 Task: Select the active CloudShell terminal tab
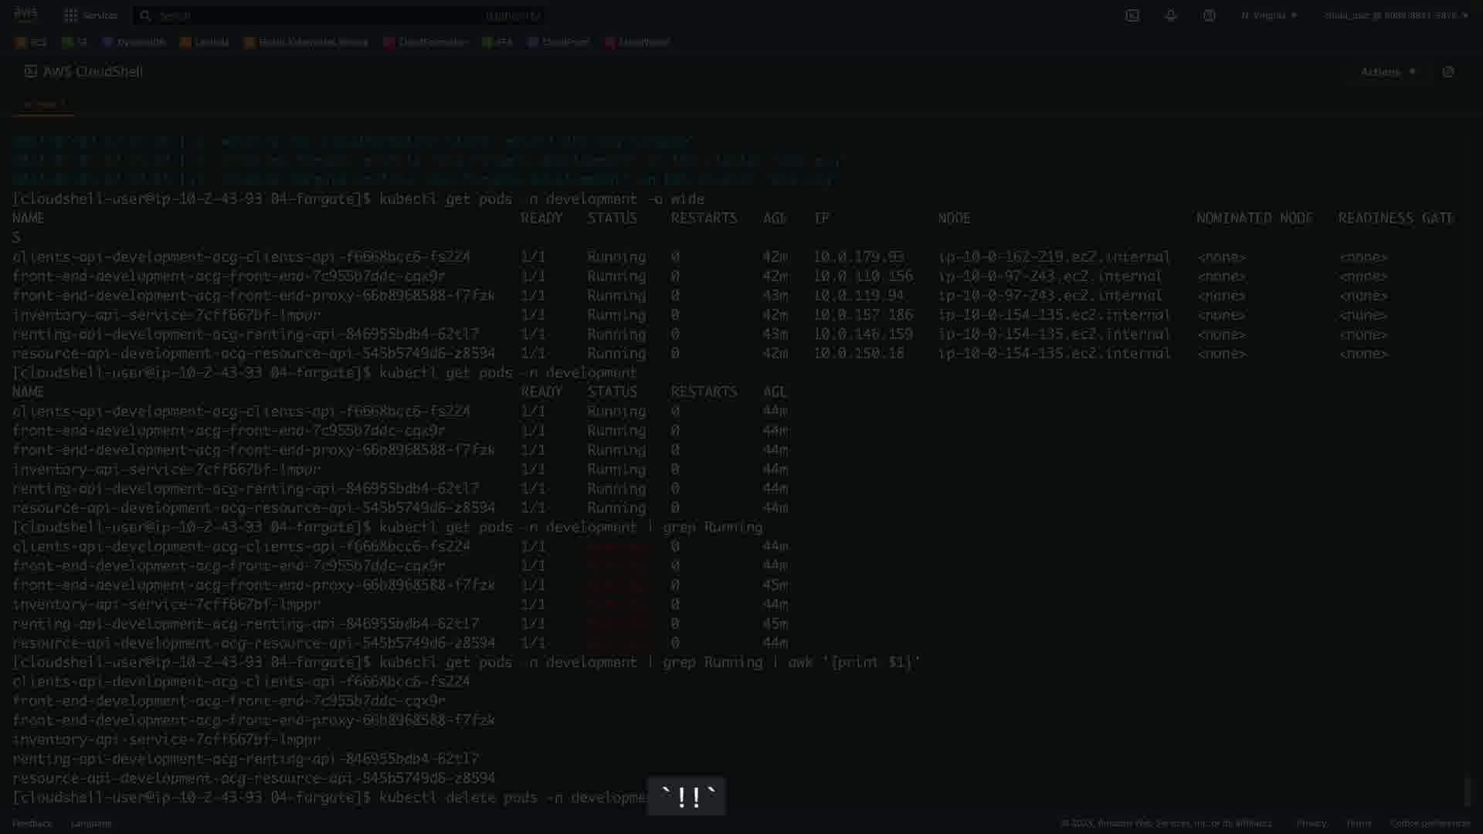pos(43,103)
